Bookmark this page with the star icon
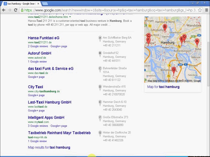The image size is (210, 157). coord(200,10)
